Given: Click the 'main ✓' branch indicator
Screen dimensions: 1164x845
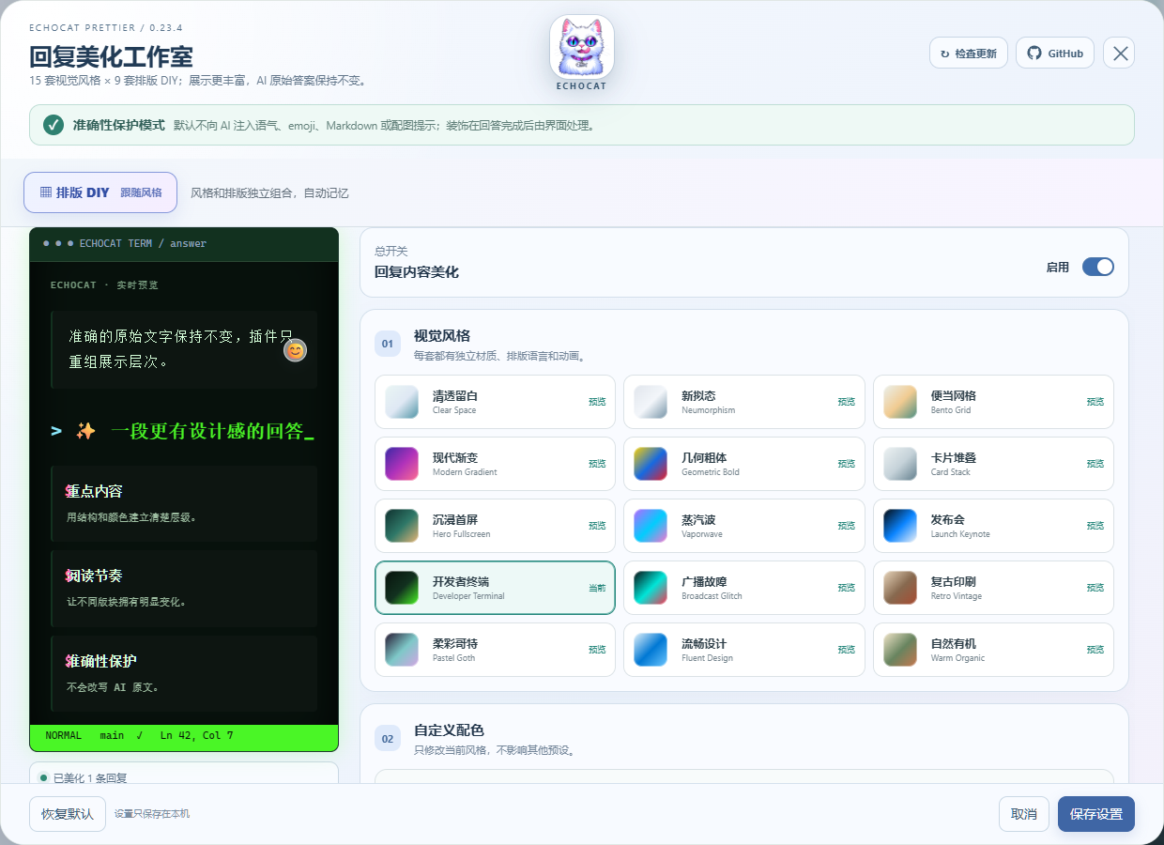Looking at the screenshot, I should pos(121,736).
